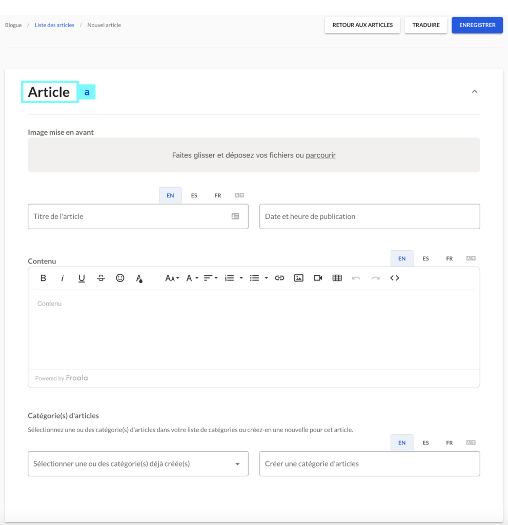Open the font size dropdown
Image resolution: width=508 pixels, height=525 pixels.
[x=172, y=278]
